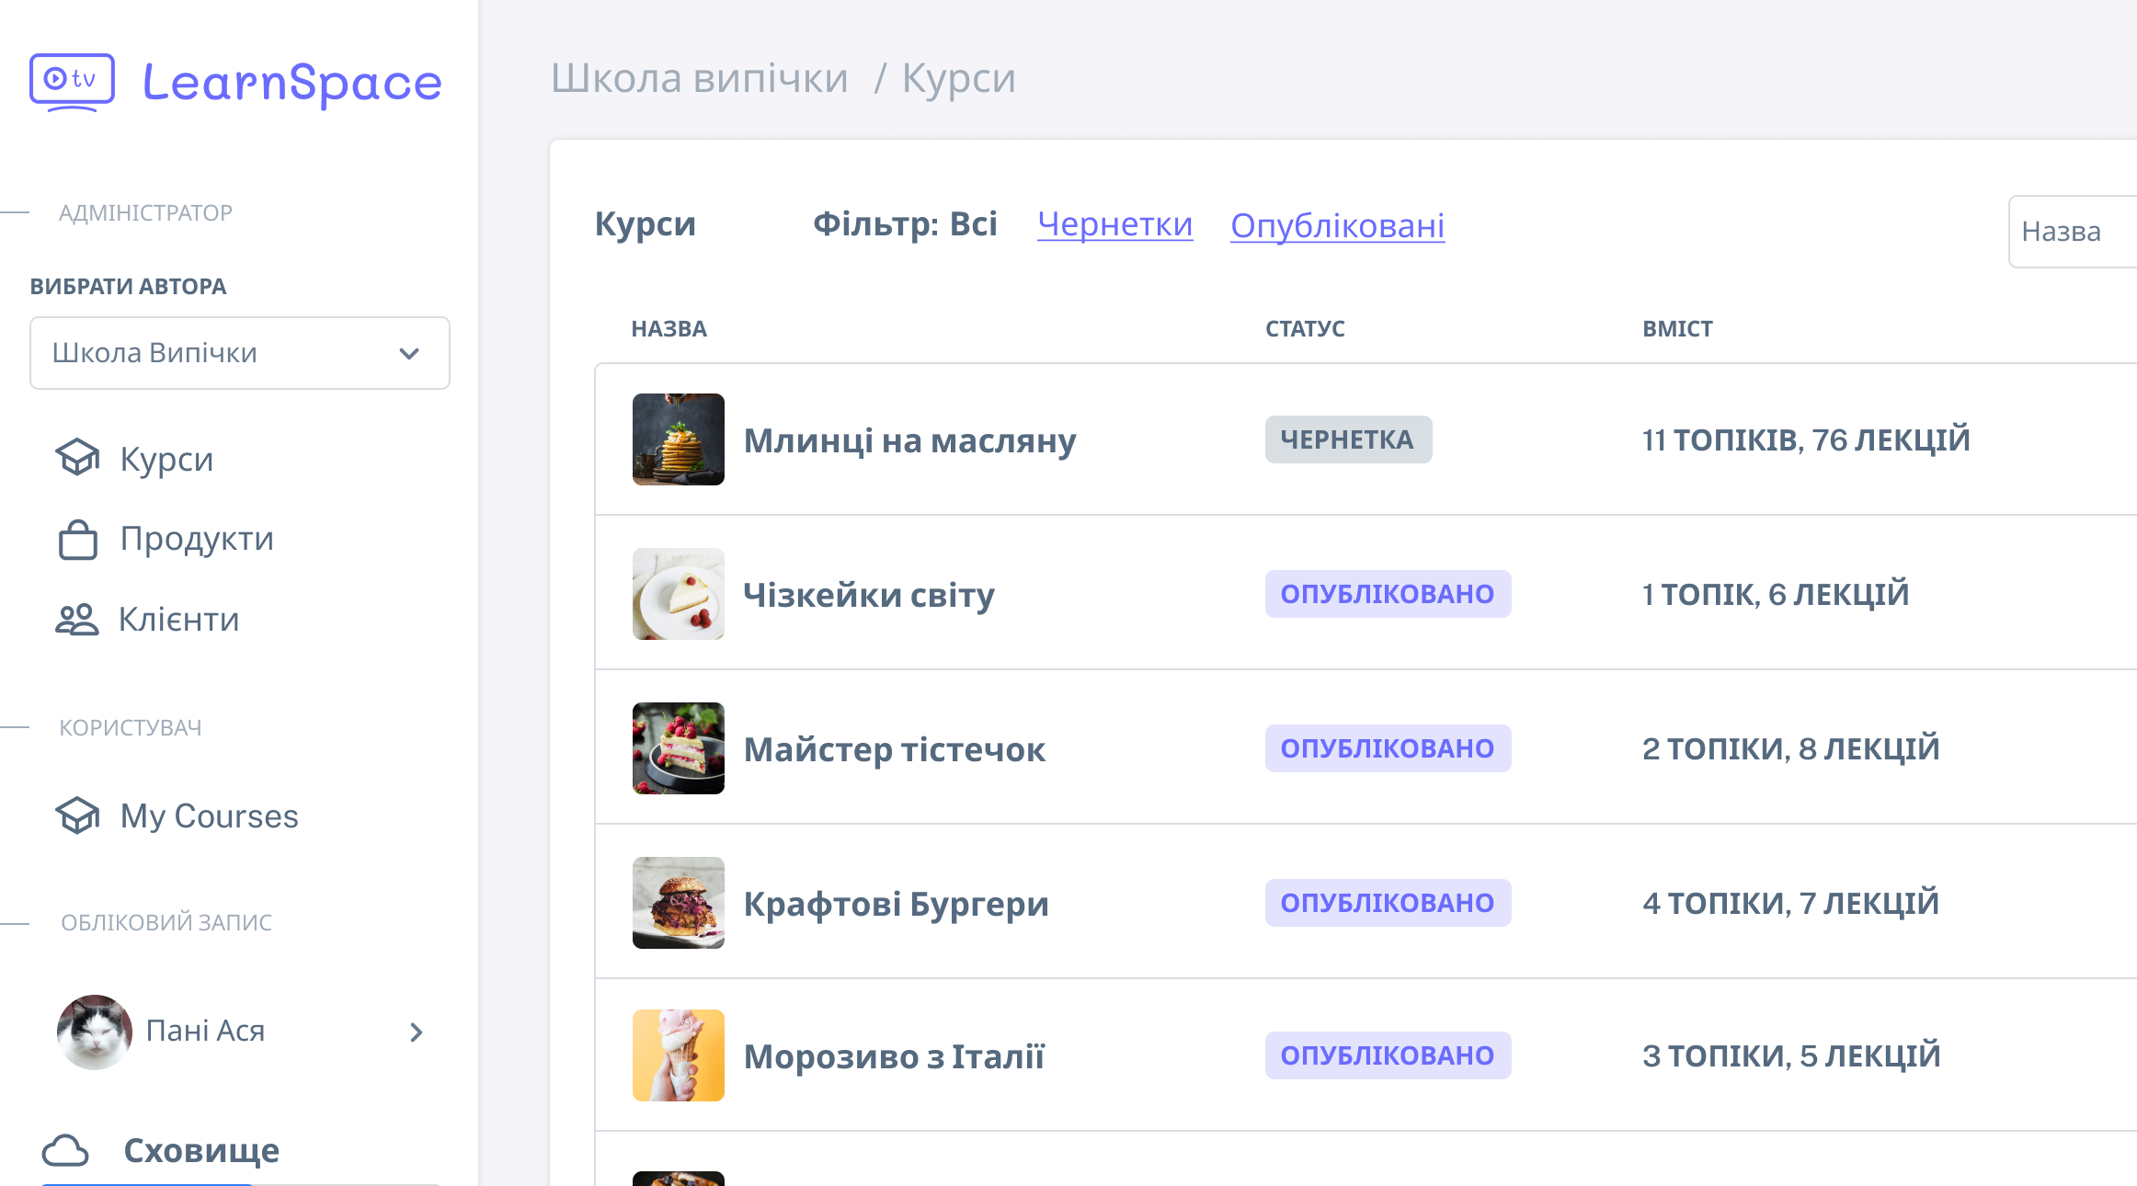
Task: Click the dropdown arrow in author selector
Action: tap(409, 354)
